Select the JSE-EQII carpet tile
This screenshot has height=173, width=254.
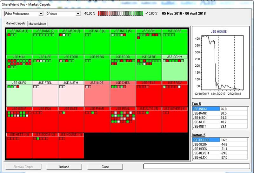point(45,120)
